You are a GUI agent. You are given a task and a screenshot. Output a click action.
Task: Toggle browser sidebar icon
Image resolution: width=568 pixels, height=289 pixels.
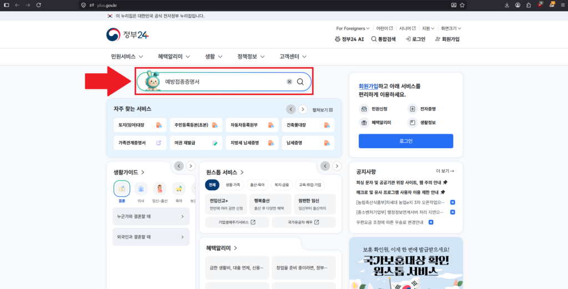(6, 5)
